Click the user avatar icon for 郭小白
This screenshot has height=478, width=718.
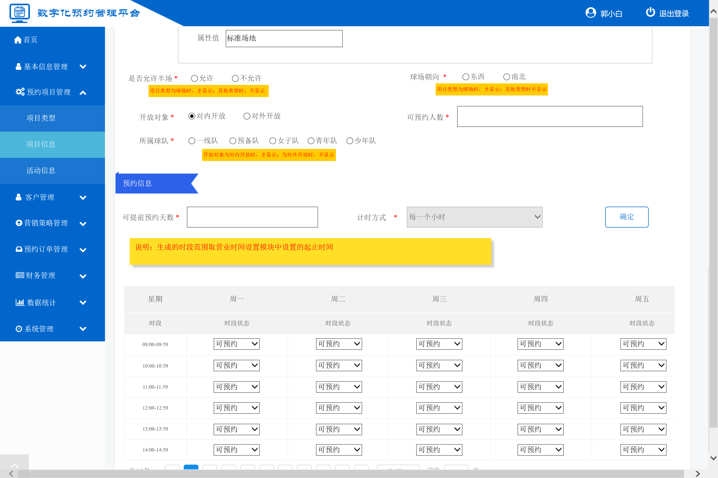pyautogui.click(x=590, y=13)
